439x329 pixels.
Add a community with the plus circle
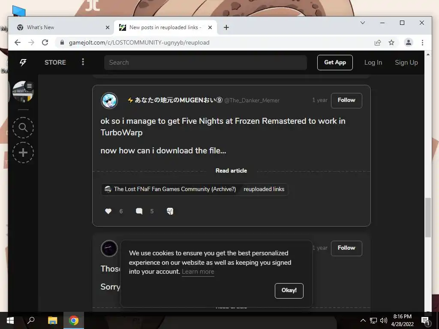(x=23, y=153)
